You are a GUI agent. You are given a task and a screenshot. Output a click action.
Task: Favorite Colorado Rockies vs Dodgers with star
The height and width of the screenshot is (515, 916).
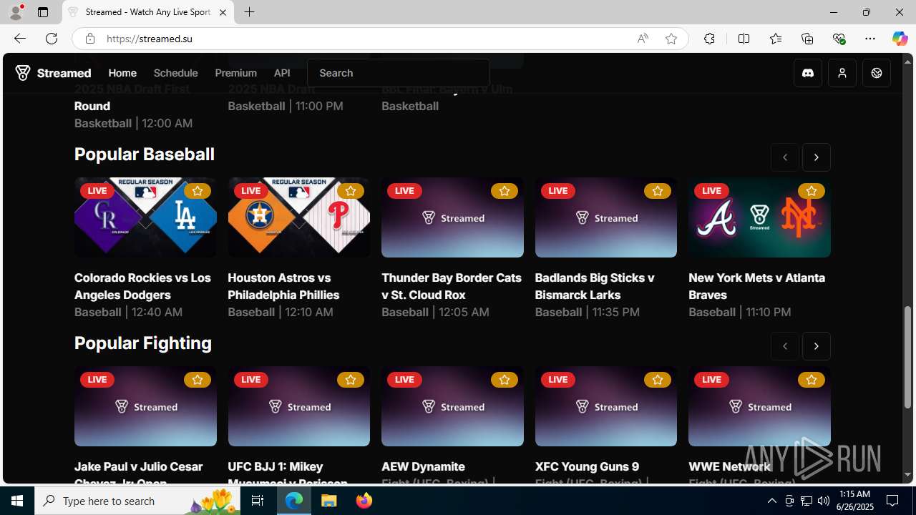(x=197, y=191)
